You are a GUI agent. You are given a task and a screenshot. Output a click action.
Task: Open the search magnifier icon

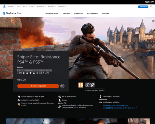click(151, 7)
